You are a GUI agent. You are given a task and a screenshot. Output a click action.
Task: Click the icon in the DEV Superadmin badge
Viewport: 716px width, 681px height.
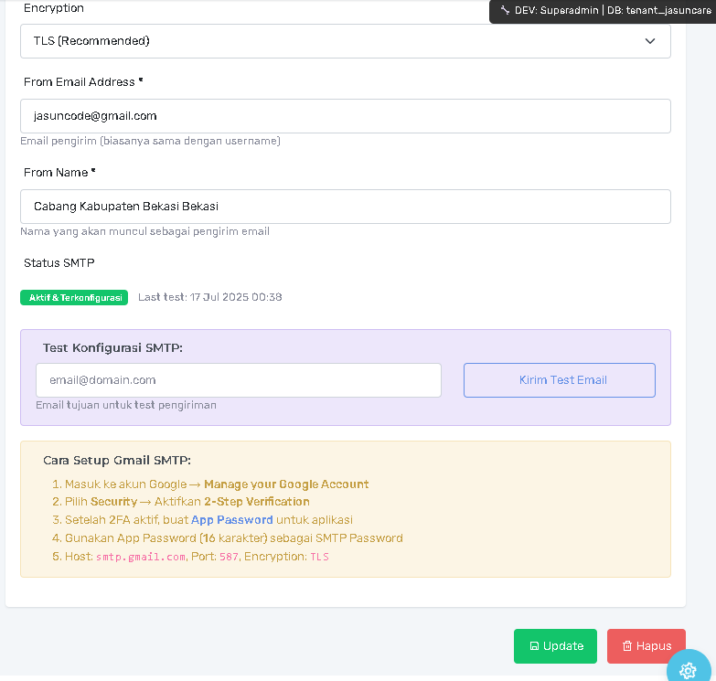coord(505,10)
